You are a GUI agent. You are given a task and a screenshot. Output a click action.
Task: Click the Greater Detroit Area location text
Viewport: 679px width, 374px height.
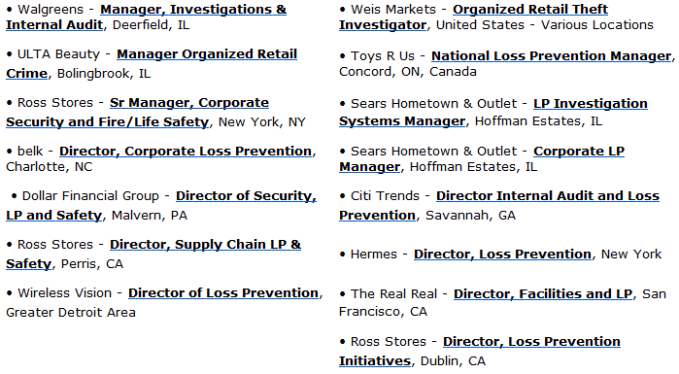point(71,313)
